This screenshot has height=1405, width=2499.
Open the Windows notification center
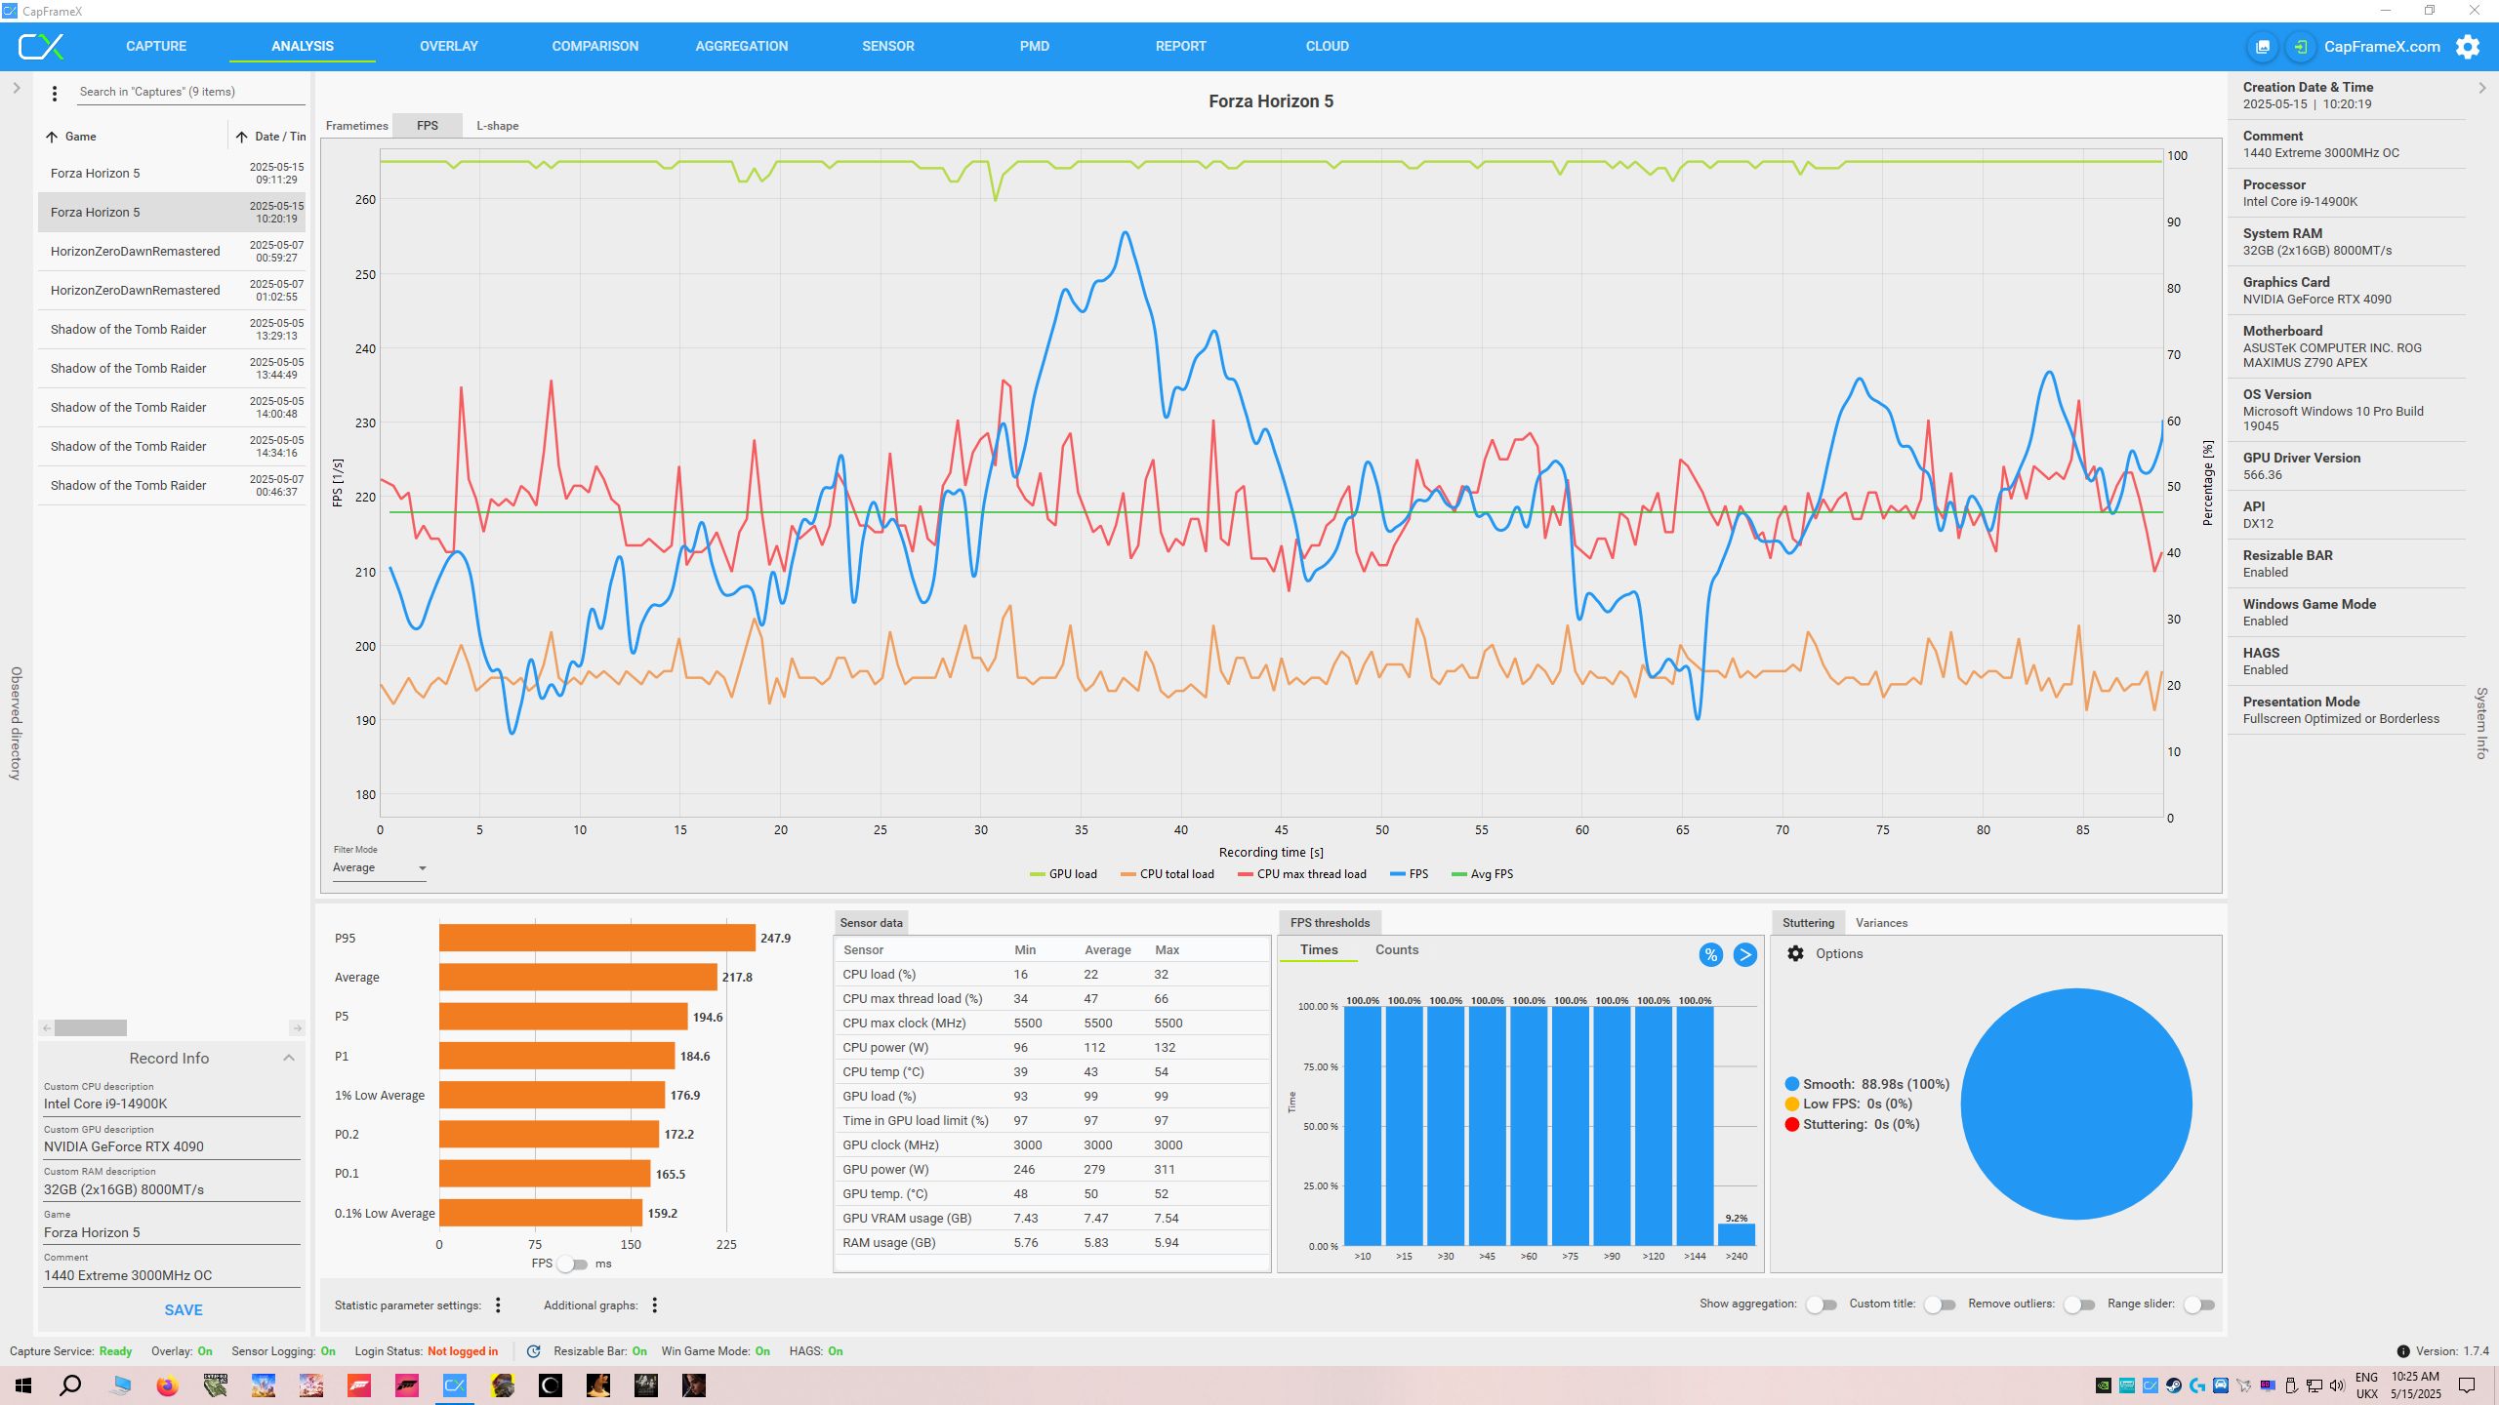tap(2467, 1385)
